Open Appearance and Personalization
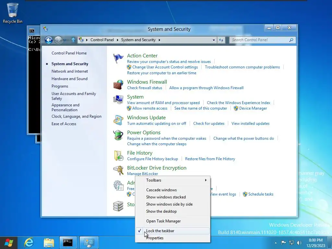This screenshot has width=332, height=249. 65,107
